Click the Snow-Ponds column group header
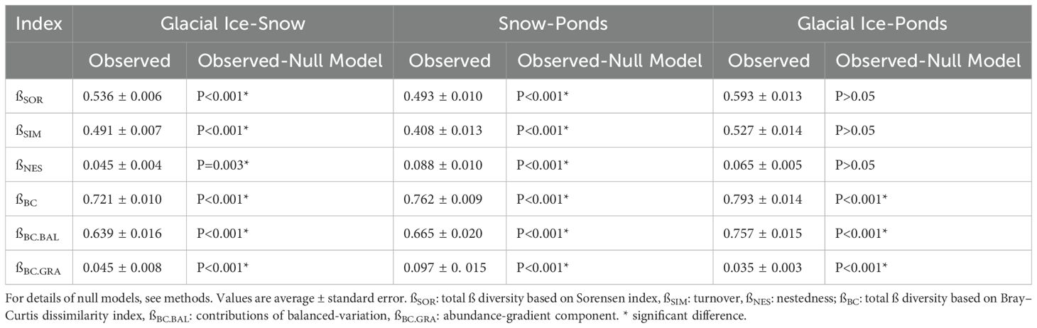 553,23
